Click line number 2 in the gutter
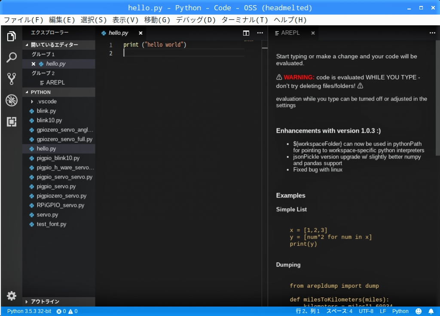Viewport: 440px width, 316px height. (x=111, y=53)
